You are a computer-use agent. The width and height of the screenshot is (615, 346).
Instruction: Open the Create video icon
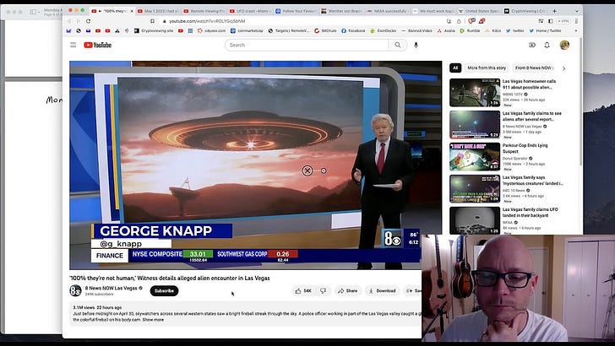532,45
